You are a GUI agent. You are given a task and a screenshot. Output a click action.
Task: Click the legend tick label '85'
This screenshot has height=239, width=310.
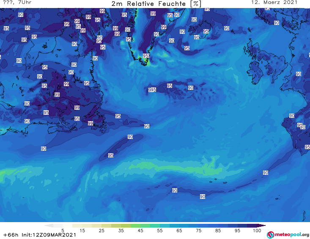pyautogui.click(x=218, y=231)
